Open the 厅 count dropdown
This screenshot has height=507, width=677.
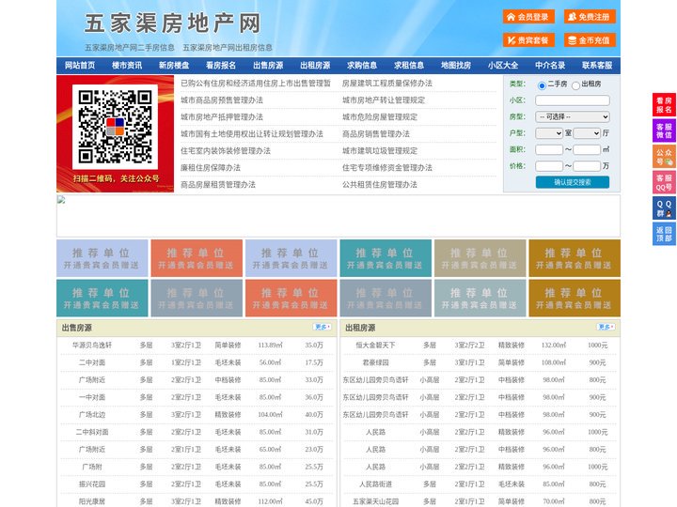click(587, 133)
